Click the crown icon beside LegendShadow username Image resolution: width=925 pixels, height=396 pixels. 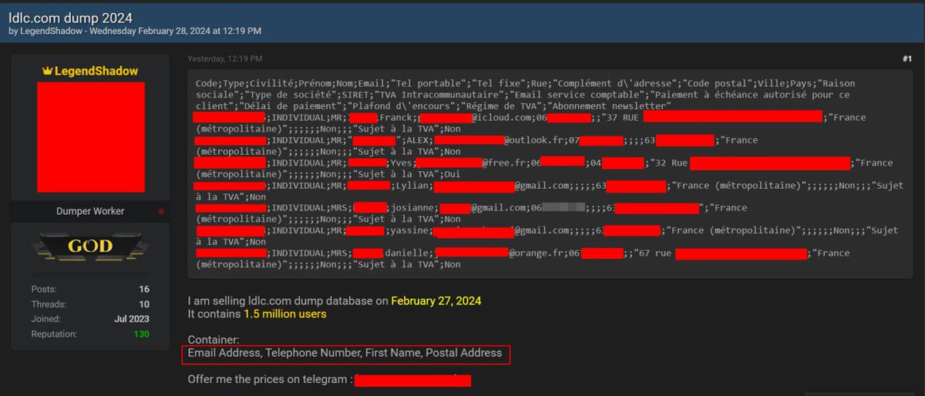47,71
